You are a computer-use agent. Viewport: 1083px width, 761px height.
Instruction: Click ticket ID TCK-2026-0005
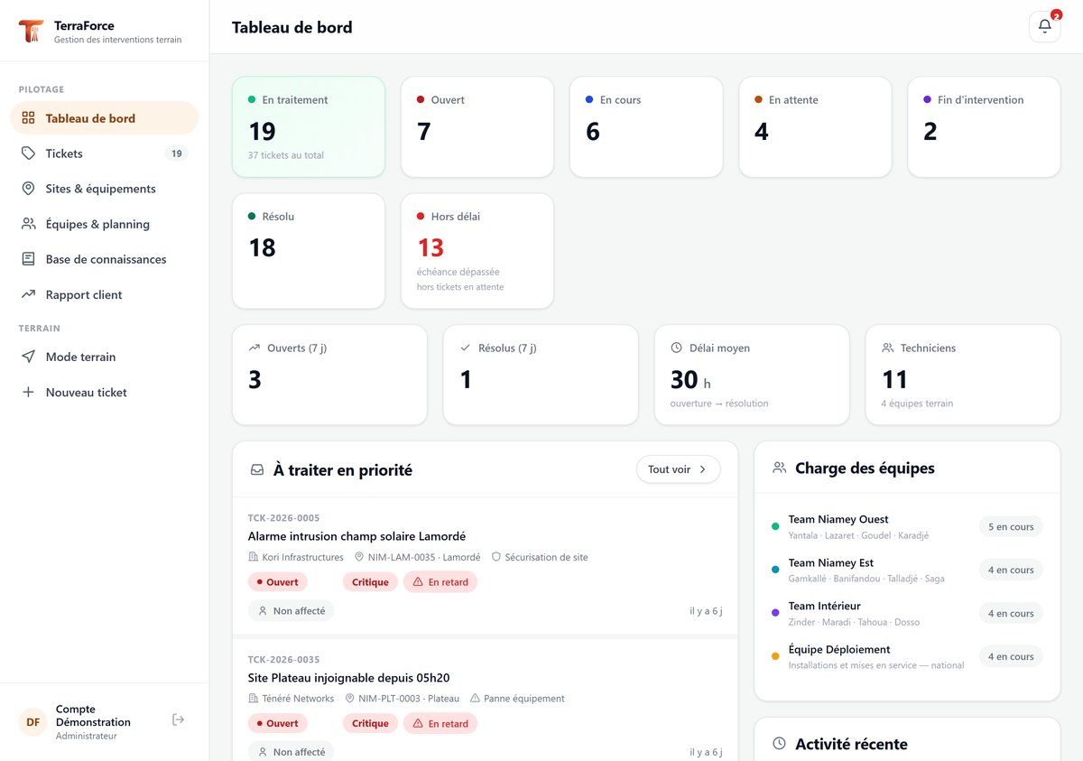[283, 518]
